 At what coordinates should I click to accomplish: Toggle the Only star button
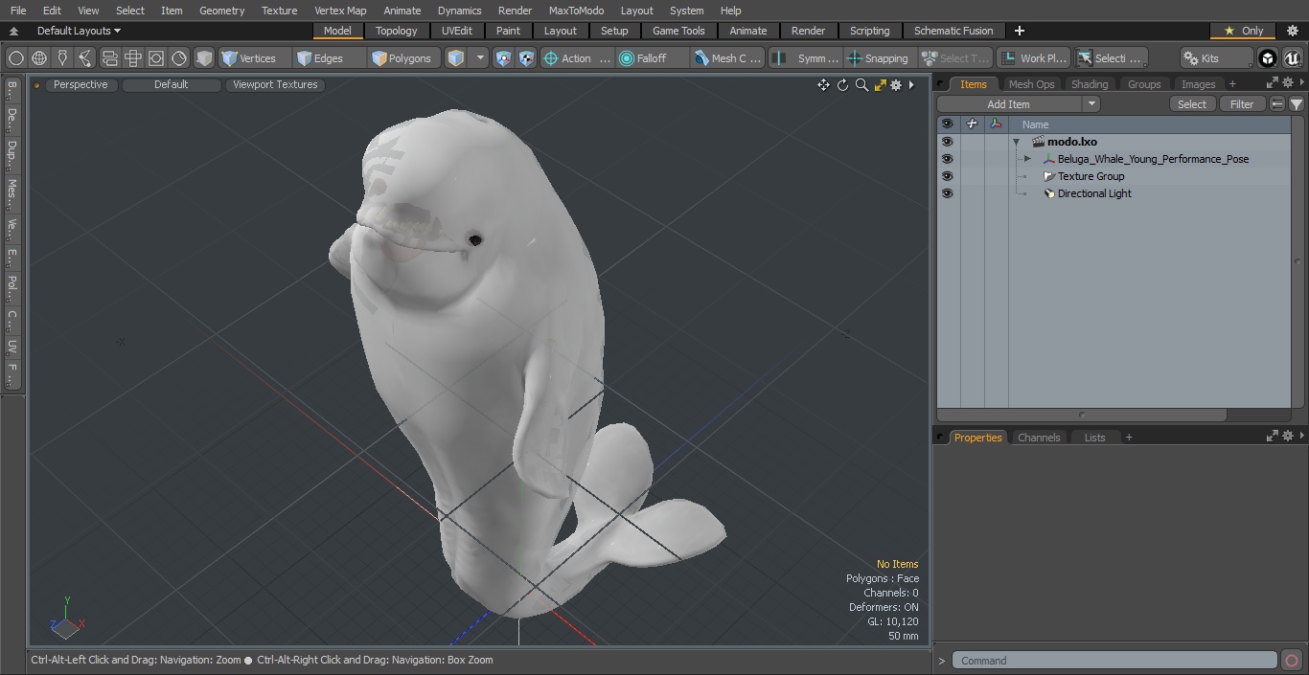coord(1244,31)
